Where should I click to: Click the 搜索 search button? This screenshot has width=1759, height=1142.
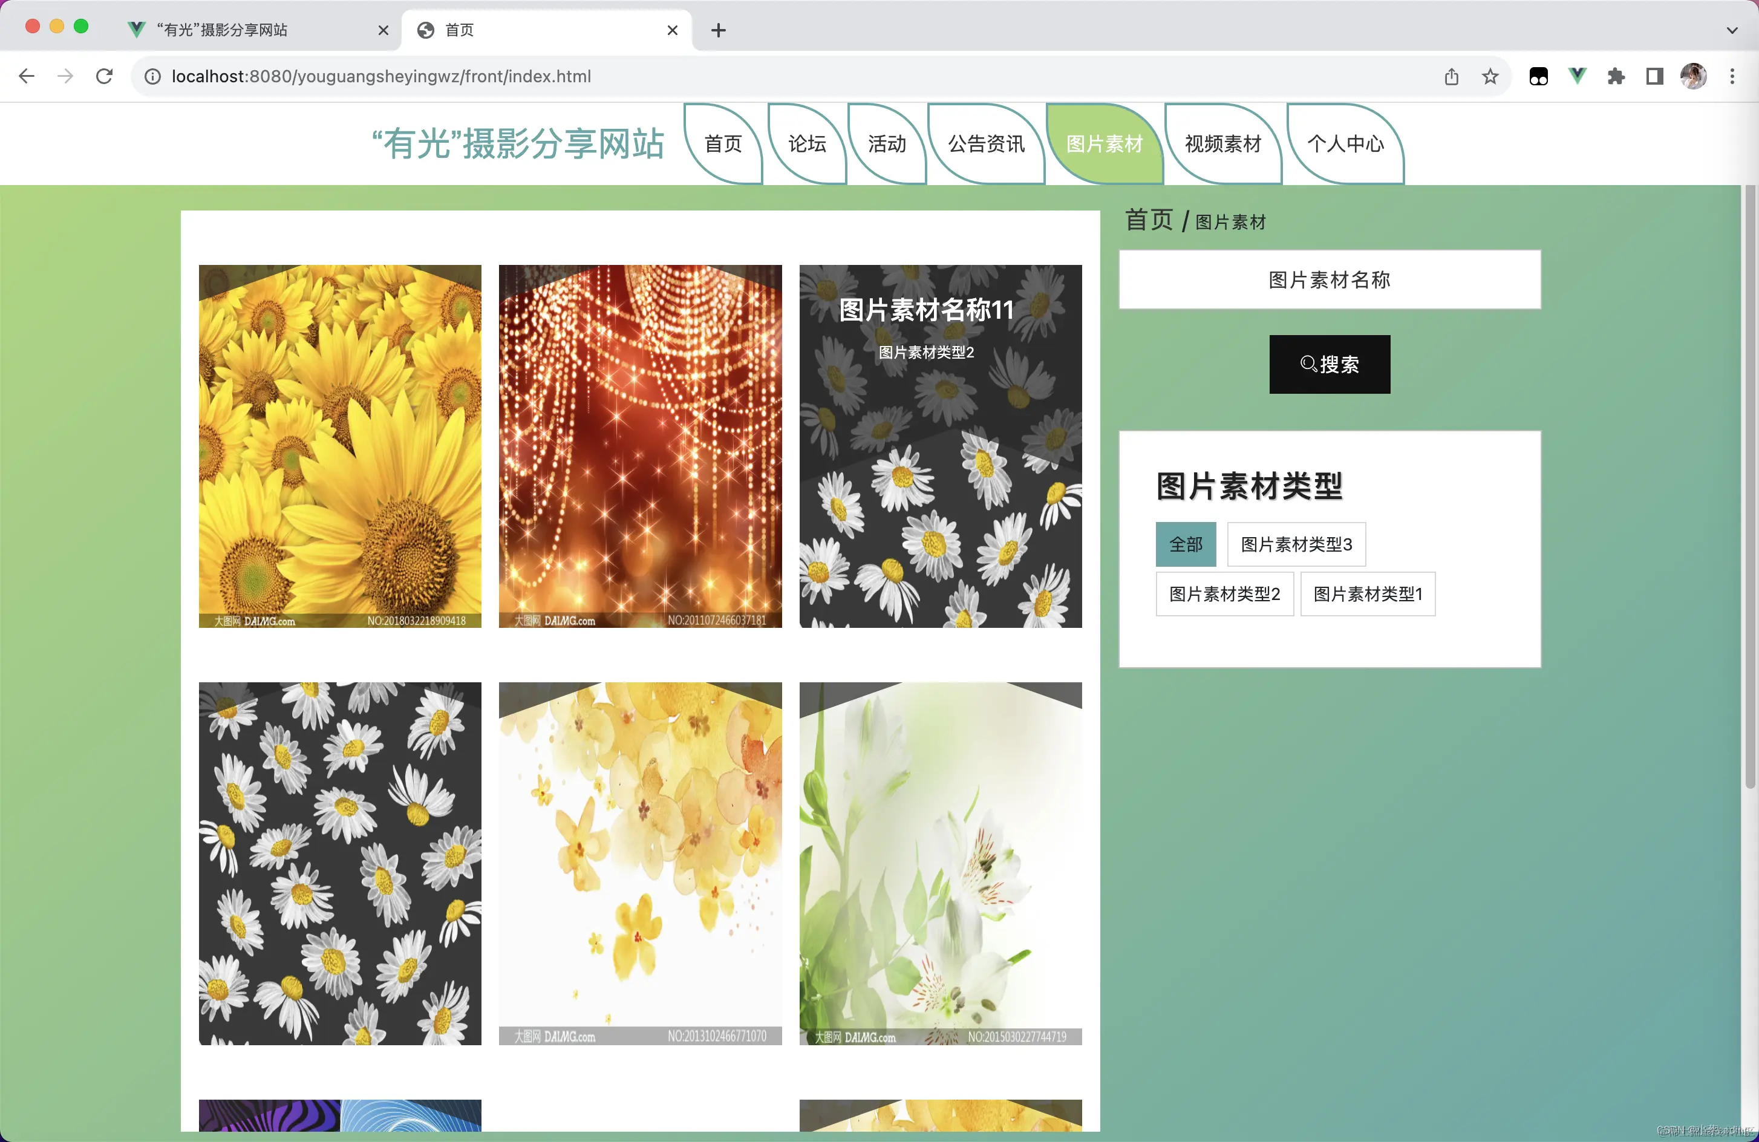coord(1329,364)
